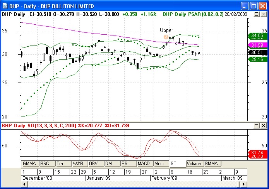Click the red 31.74 stochastic tag

(x=257, y=152)
